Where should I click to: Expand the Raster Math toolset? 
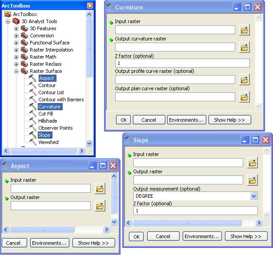pos(16,57)
